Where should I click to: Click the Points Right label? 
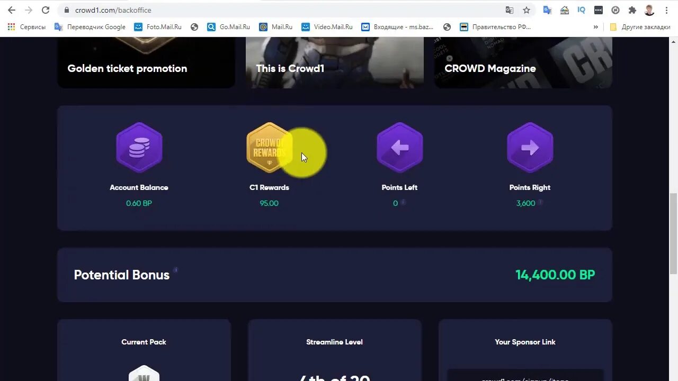click(x=530, y=187)
